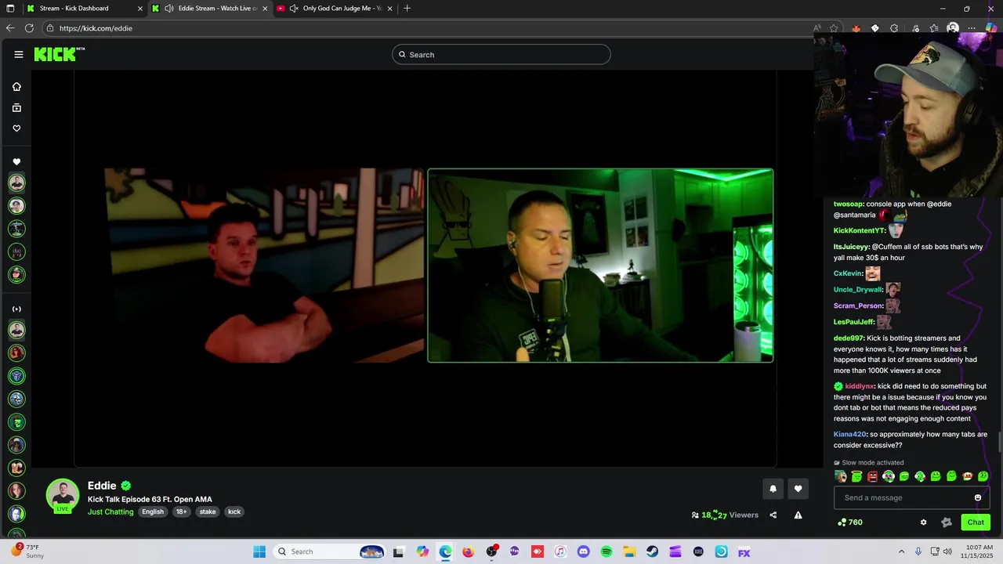Image resolution: width=1003 pixels, height=564 pixels.
Task: Unmute the Only God Can Judge Me tab
Action: click(x=294, y=9)
